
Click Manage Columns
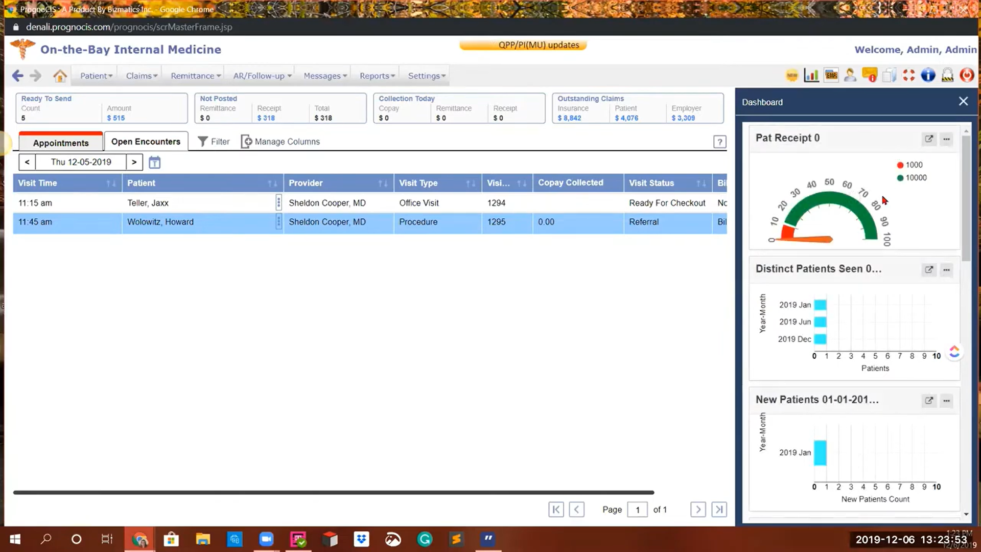pos(281,142)
